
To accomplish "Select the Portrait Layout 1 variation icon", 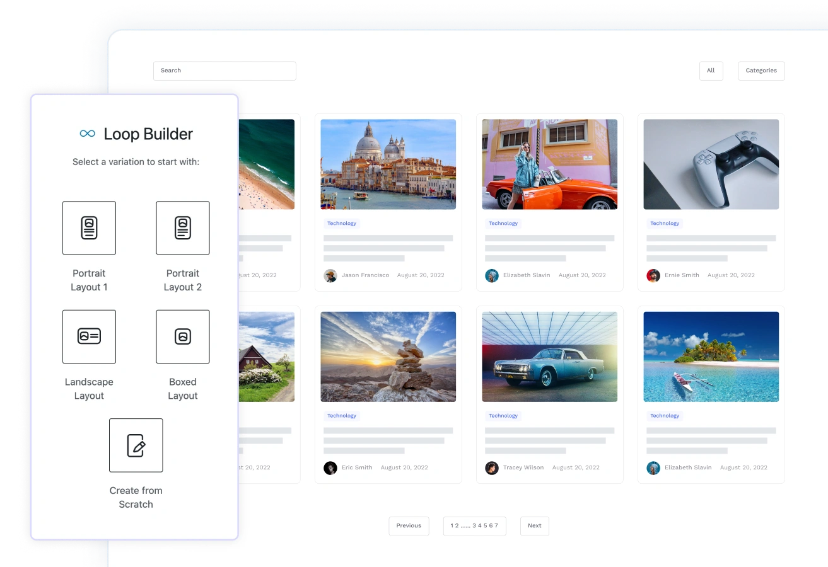I will click(x=89, y=228).
